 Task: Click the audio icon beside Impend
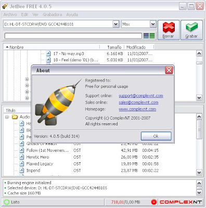tap(21, 171)
